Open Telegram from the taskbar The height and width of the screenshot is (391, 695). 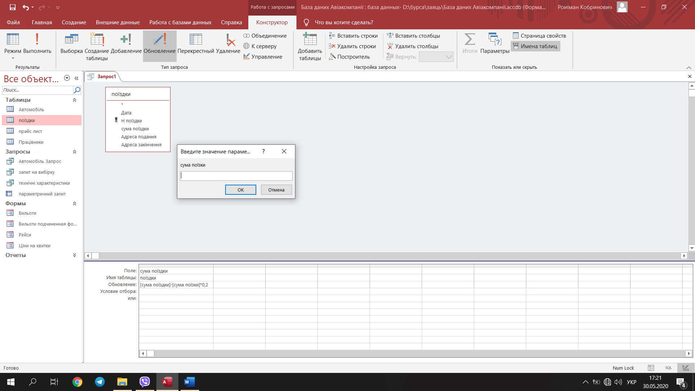100,382
